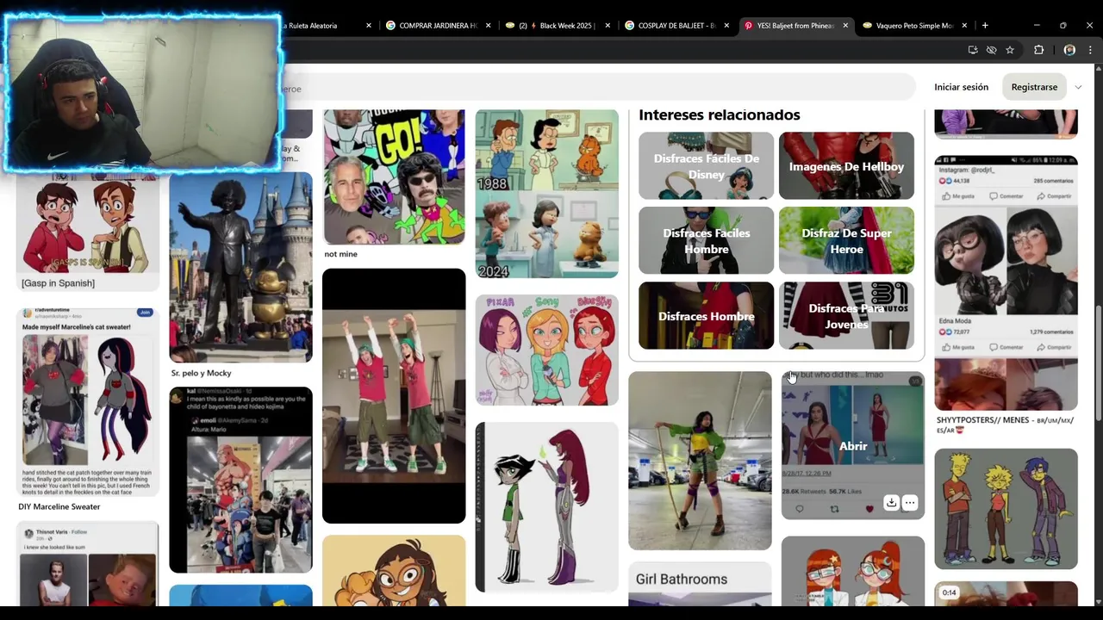Screen dimensions: 1103x620
Task: Click Abrir on the hovered pin
Action: click(853, 446)
